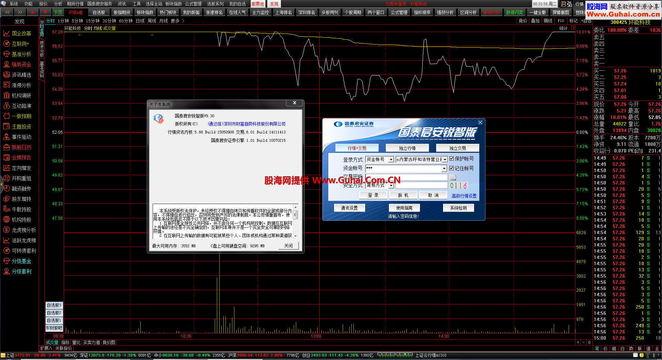The width and height of the screenshot is (662, 360).
Task: Open 互动路演 sidebar item
Action: pos(17,106)
